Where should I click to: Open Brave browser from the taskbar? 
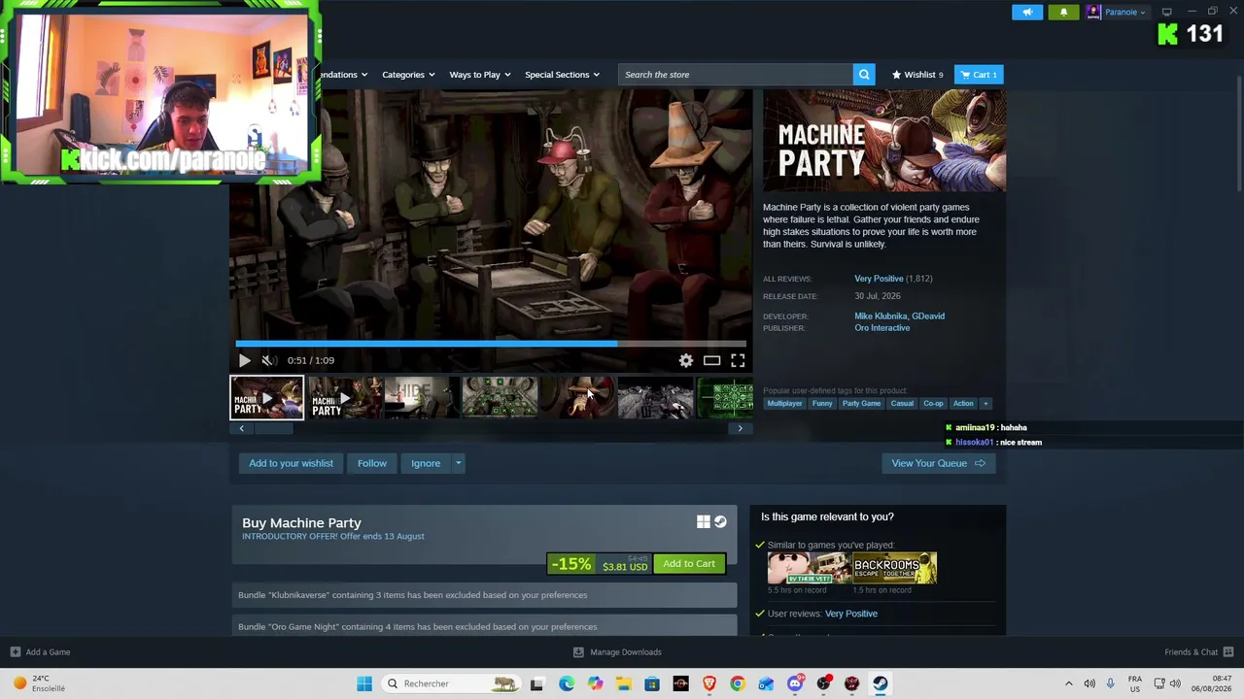709,683
